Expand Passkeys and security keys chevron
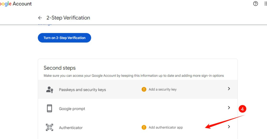Image resolution: width=267 pixels, height=139 pixels. (229, 89)
